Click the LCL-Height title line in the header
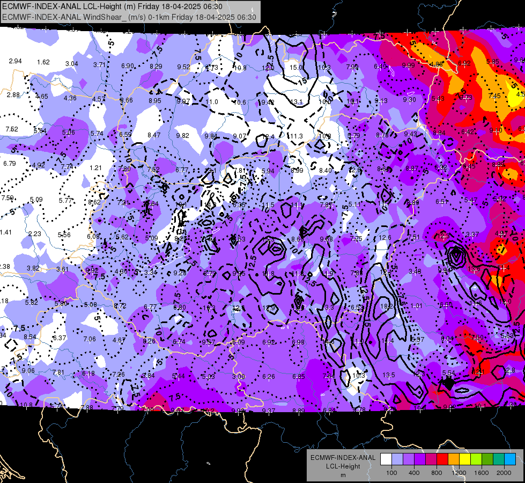Viewport: 525px width, 483px height. 112,6
